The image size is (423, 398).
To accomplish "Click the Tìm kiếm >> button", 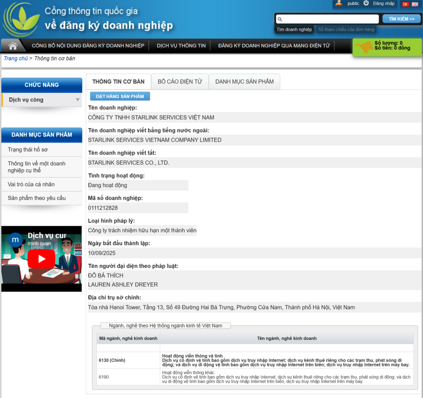I will (x=401, y=19).
